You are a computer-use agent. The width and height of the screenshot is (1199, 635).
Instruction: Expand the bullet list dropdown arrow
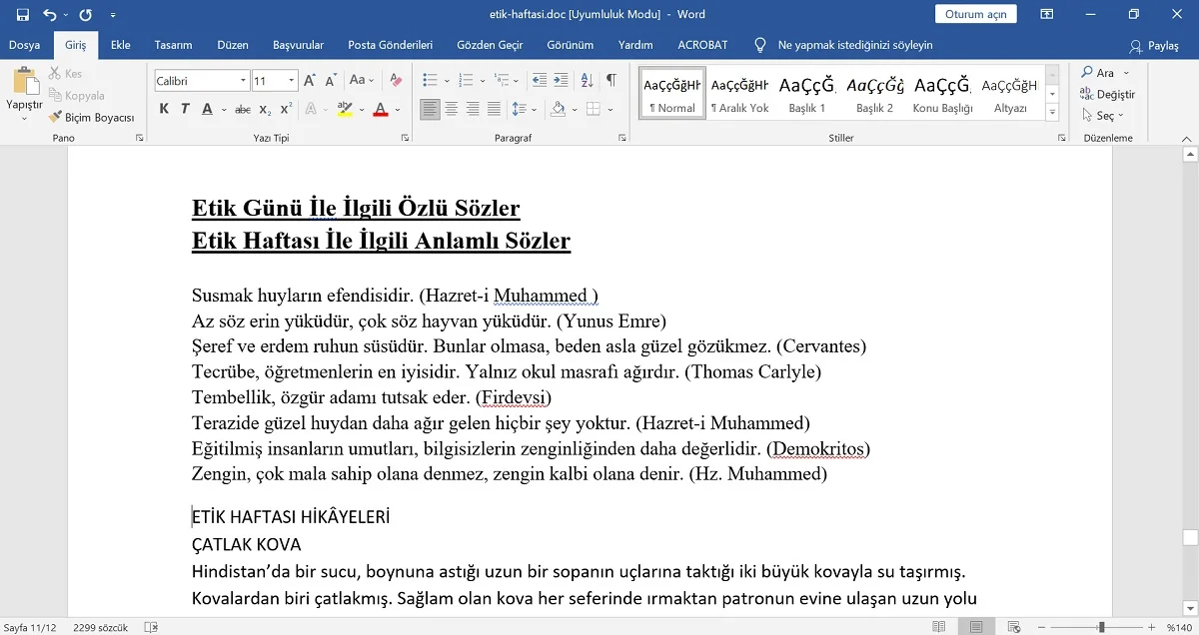coord(446,81)
